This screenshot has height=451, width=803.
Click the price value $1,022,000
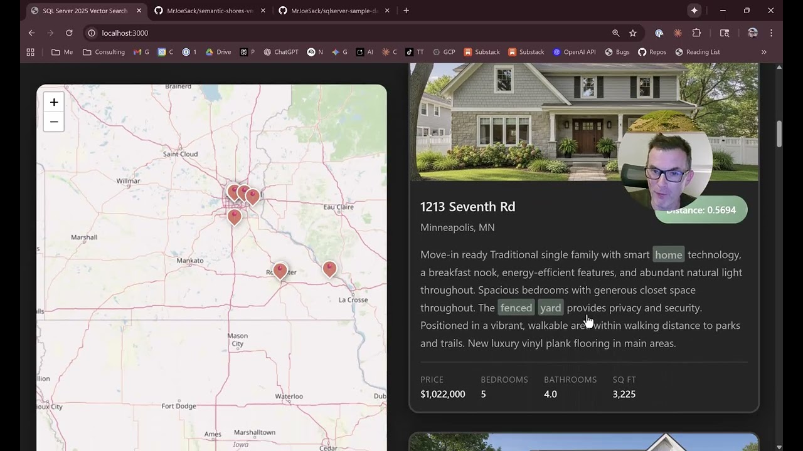click(x=443, y=394)
